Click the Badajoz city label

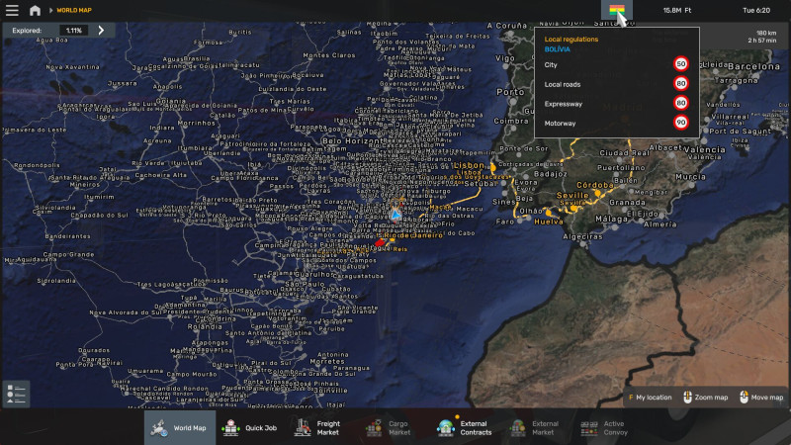pyautogui.click(x=551, y=174)
